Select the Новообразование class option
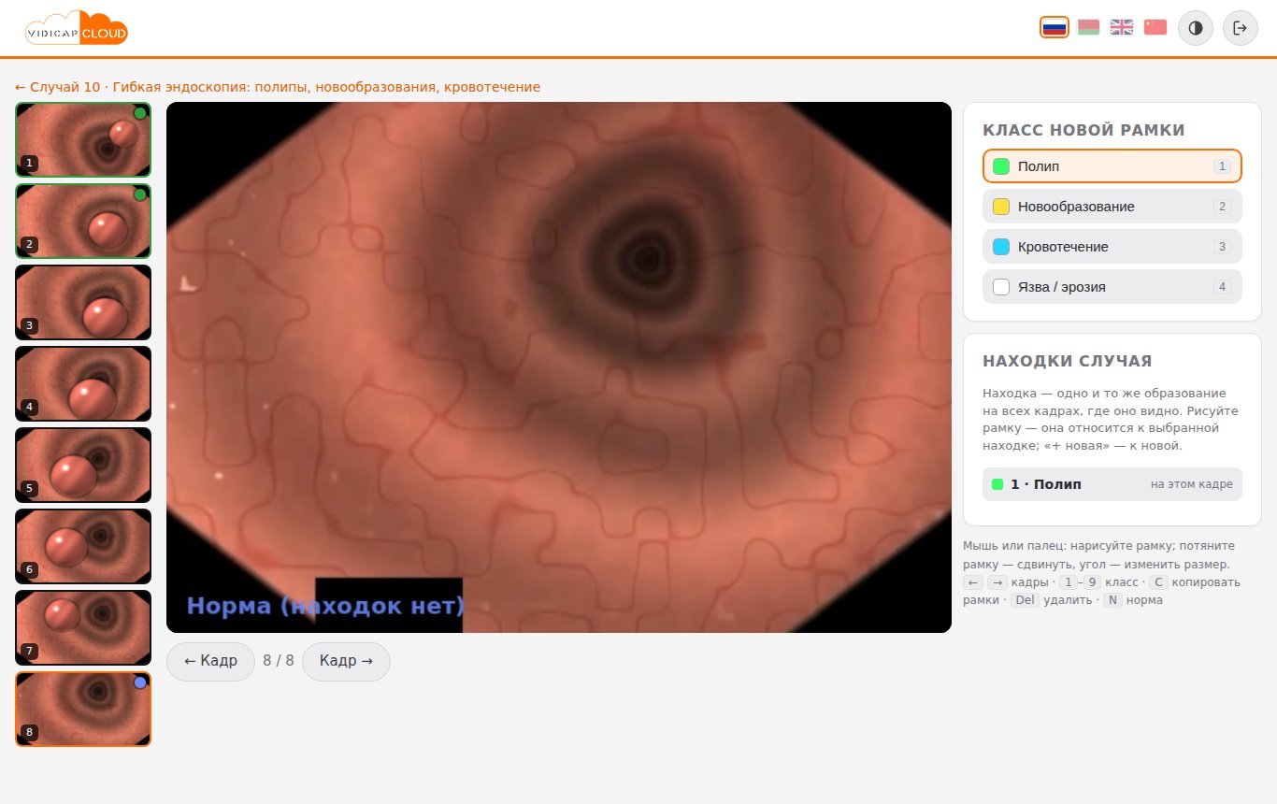The image size is (1277, 804). click(1112, 207)
